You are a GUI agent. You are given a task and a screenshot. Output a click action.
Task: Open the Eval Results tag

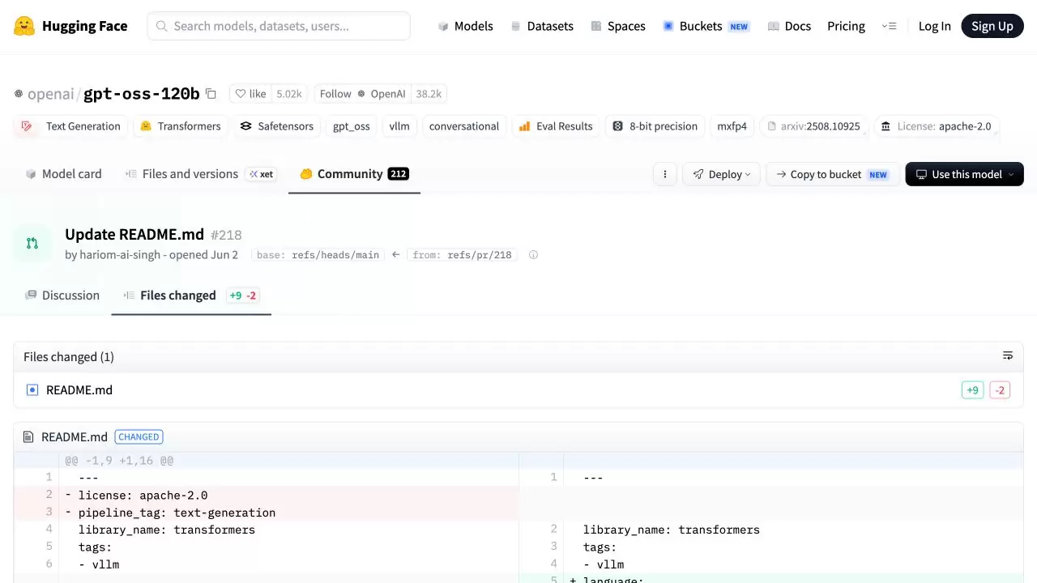[x=556, y=126]
